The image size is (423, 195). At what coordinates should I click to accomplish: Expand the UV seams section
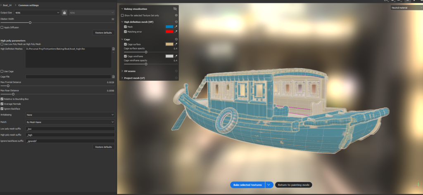click(122, 71)
